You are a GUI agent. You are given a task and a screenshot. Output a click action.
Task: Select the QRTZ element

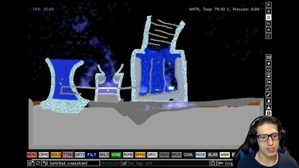click(x=80, y=154)
